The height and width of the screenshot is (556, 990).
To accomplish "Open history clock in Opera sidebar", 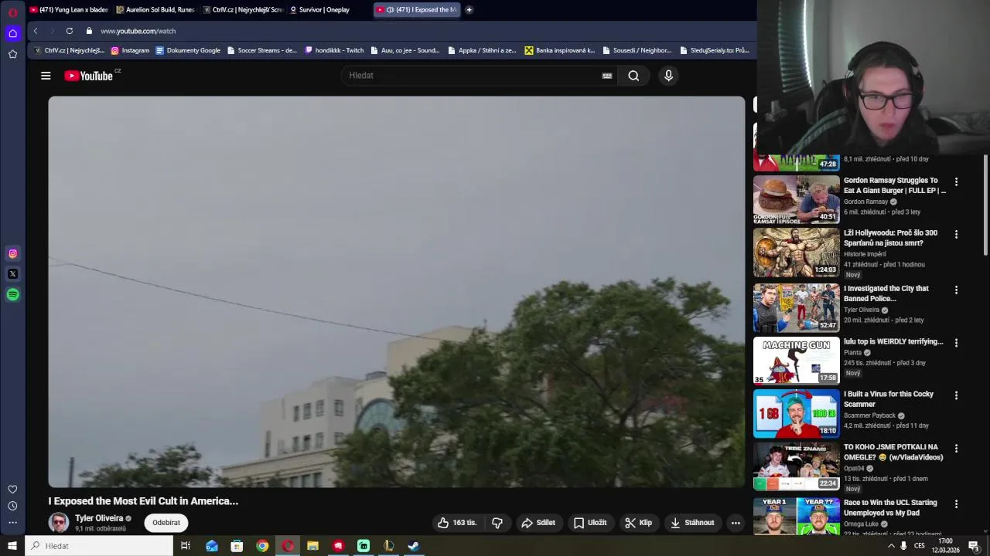I will pos(12,506).
